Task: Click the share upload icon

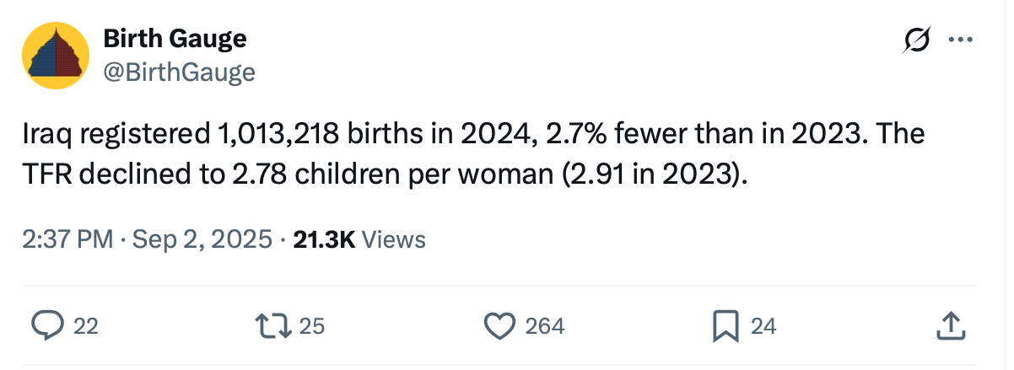Action: click(x=949, y=325)
